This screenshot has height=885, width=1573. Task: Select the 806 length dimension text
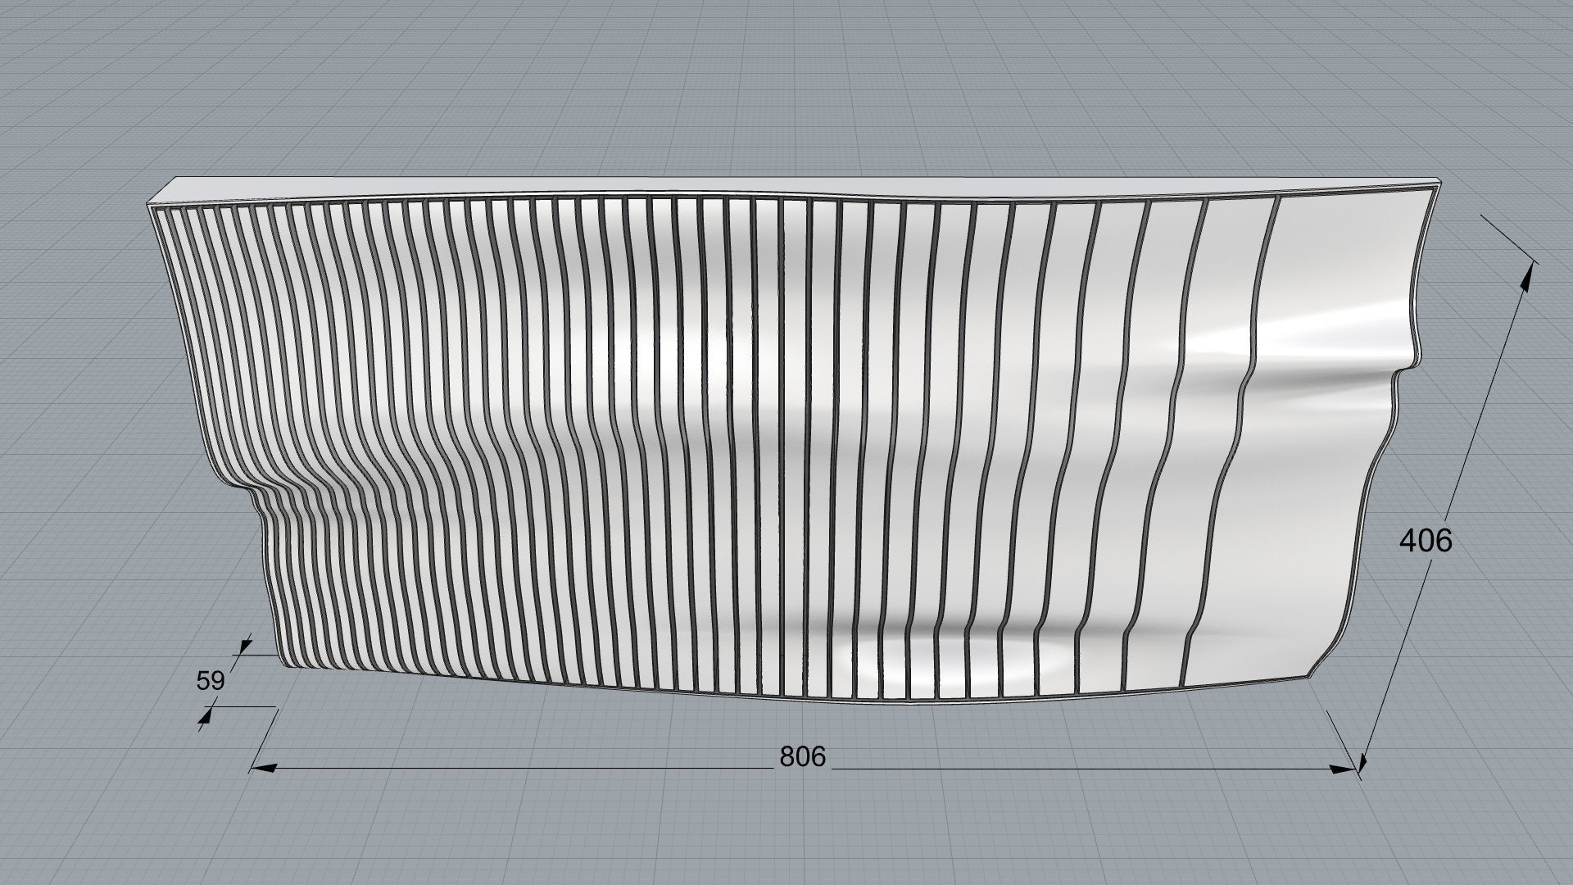click(802, 756)
